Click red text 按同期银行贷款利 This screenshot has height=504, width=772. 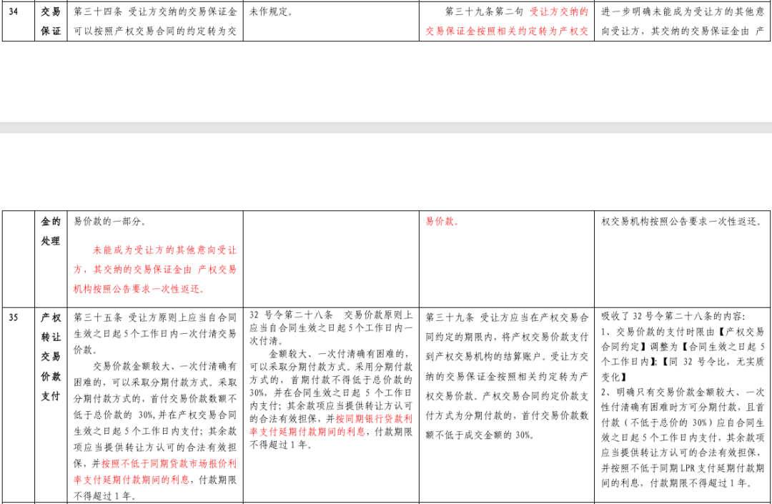click(374, 419)
